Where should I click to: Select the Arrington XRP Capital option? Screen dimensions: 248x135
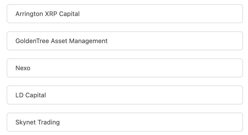(125, 14)
